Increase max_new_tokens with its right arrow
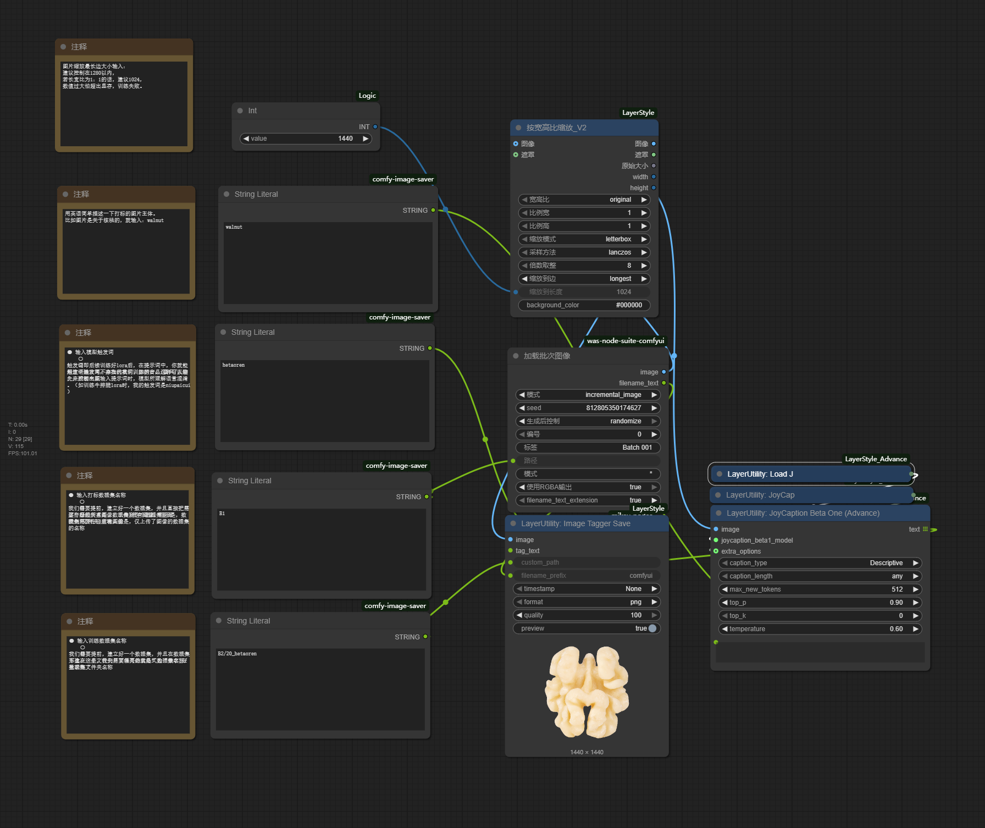Image resolution: width=985 pixels, height=828 pixels. [x=916, y=589]
